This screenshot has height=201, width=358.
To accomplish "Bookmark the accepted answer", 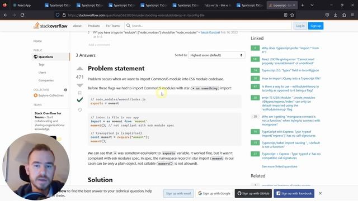I will pos(79,93).
